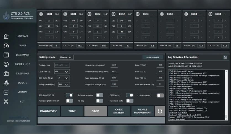Toggle the Autoshare stats switch
The height and width of the screenshot is (134, 231).
[x=130, y=101]
